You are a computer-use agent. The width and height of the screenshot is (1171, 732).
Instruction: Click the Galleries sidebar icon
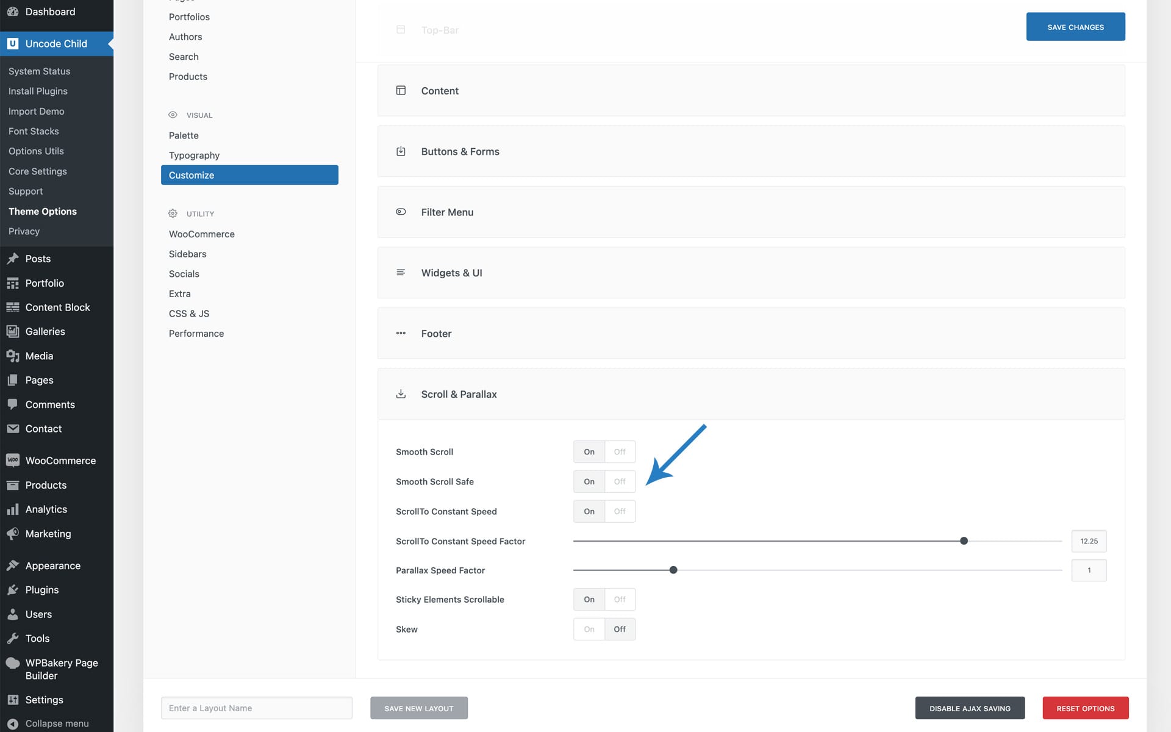pos(13,331)
